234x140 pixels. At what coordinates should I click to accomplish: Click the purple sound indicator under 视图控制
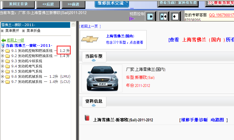132,19
